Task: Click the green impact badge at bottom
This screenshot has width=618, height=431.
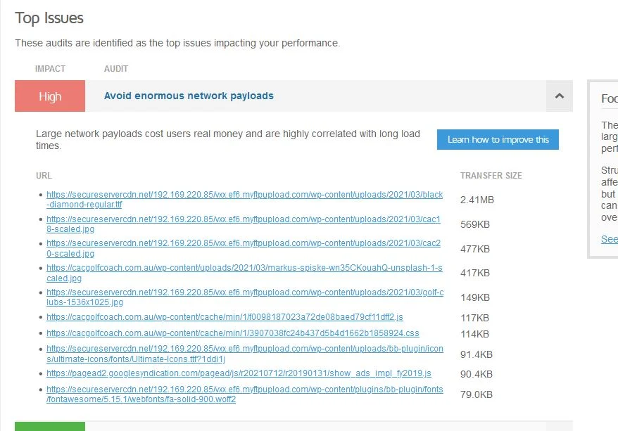Action: point(50,426)
